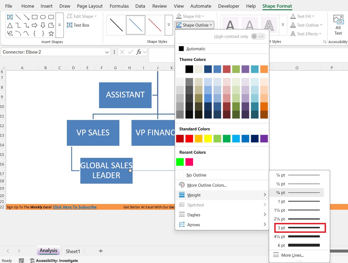Viewport: 348px width, 263px height.
Task: Toggle the High-contrast only switch
Action: 258,36
